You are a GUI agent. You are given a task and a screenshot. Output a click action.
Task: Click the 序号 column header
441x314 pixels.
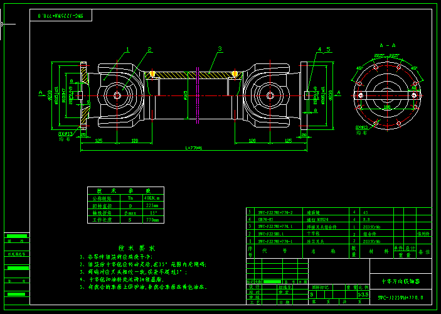pyautogui.click(x=250, y=251)
